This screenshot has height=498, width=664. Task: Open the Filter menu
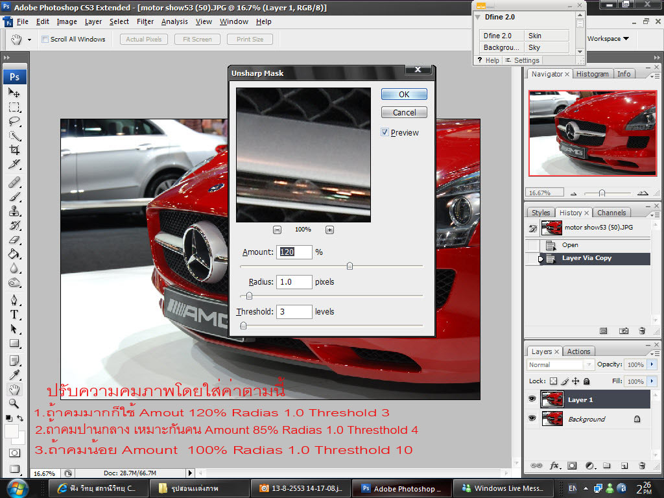pos(145,21)
